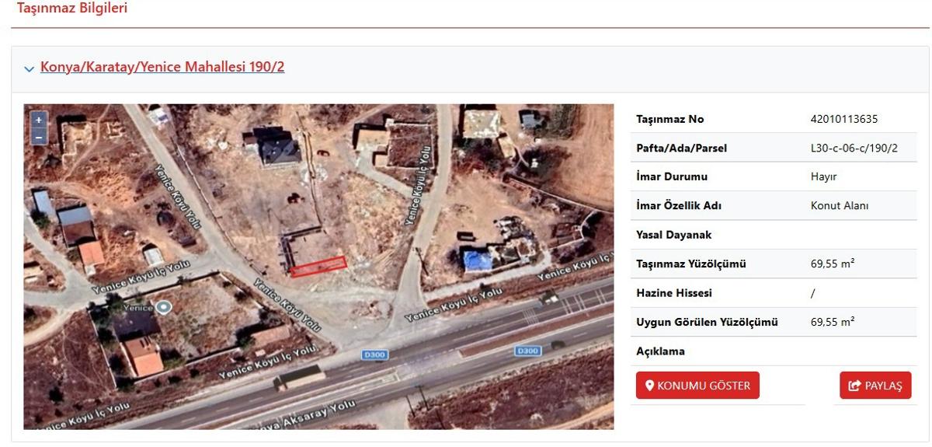Screen dimensions: 932x447
Task: Click the Taşınmaz Bilgileri heading
Action: point(72,9)
